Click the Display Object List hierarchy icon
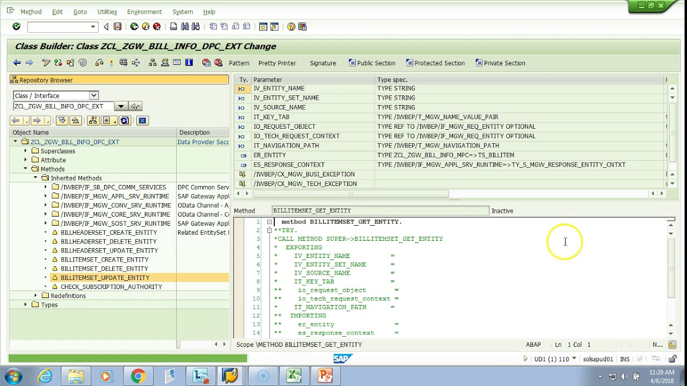Viewport: 687px width, 386px height. (x=152, y=63)
